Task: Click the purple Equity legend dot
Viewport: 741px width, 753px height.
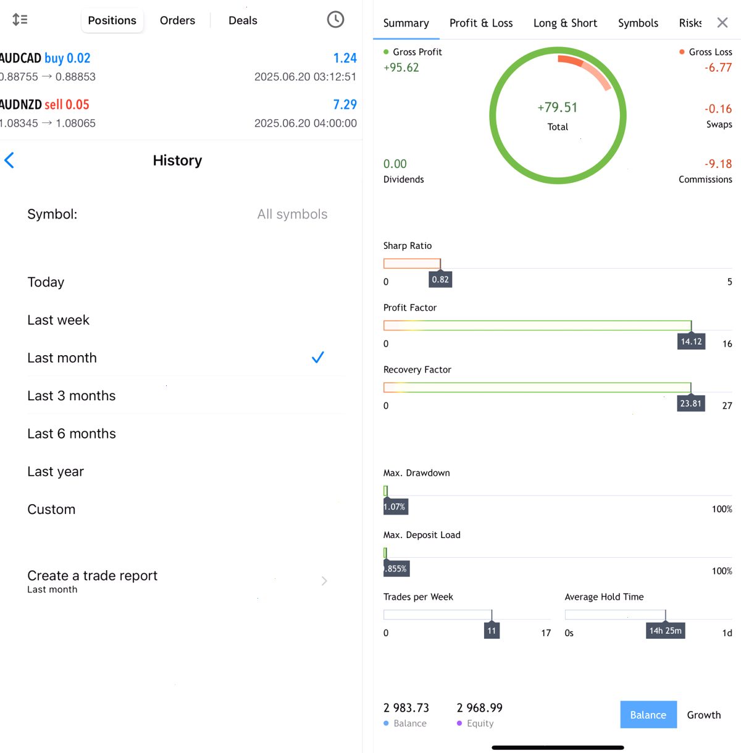Action: coord(459,723)
